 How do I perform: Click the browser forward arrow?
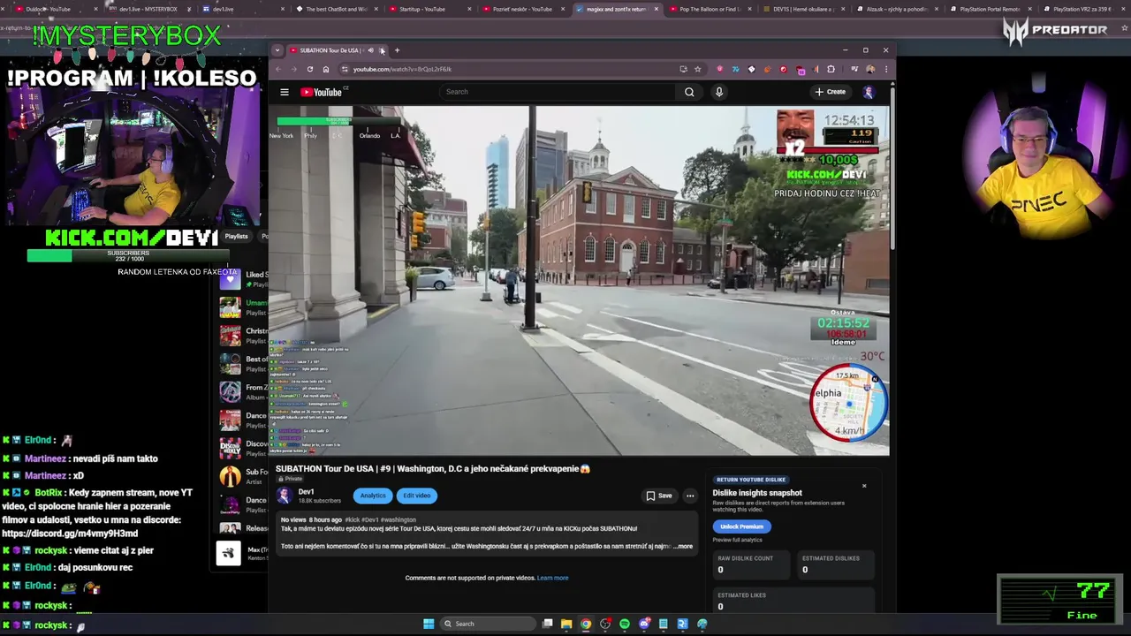pos(294,69)
